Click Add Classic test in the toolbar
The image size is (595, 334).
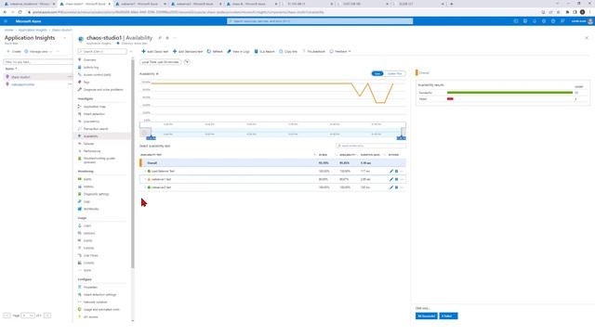point(155,52)
